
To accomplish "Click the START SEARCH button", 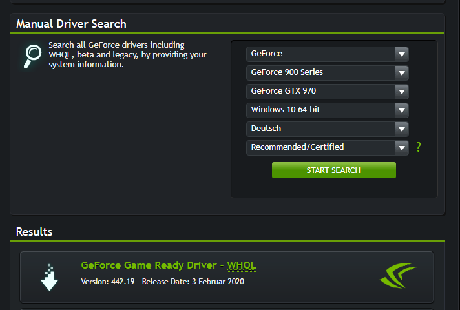I will coord(334,170).
